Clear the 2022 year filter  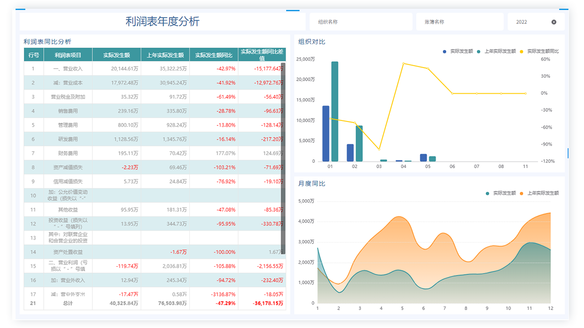(x=554, y=22)
